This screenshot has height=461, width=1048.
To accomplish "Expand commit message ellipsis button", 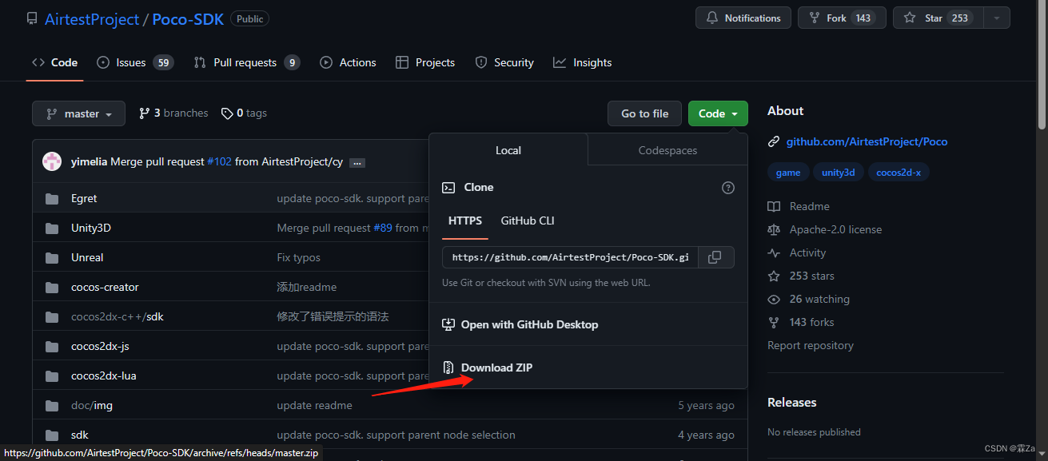I will tap(357, 162).
